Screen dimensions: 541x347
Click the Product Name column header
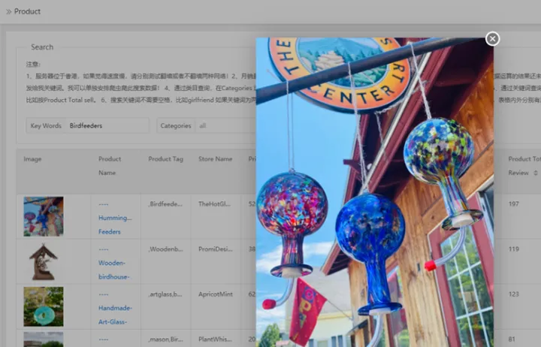tap(110, 166)
